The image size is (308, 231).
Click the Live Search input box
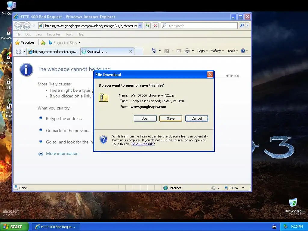pyautogui.click(x=199, y=26)
